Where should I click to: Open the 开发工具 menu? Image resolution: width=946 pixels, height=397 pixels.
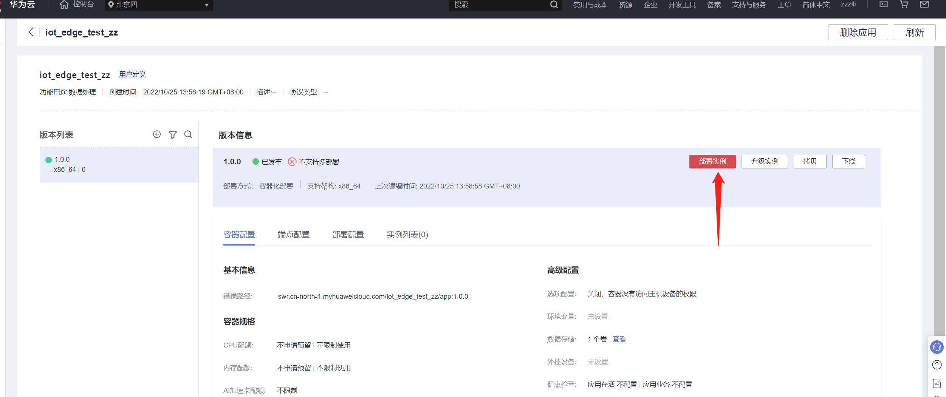coord(682,5)
